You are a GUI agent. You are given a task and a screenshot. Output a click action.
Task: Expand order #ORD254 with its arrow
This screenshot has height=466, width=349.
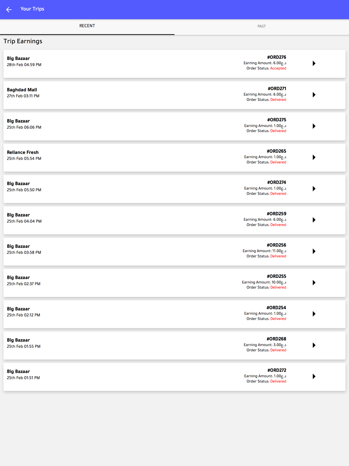(314, 314)
